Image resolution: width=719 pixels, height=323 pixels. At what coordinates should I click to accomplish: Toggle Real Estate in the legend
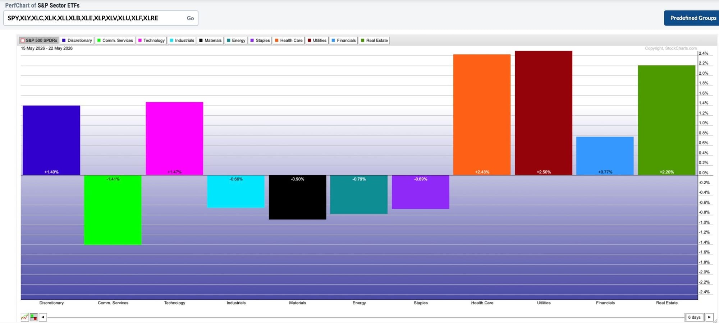point(375,40)
